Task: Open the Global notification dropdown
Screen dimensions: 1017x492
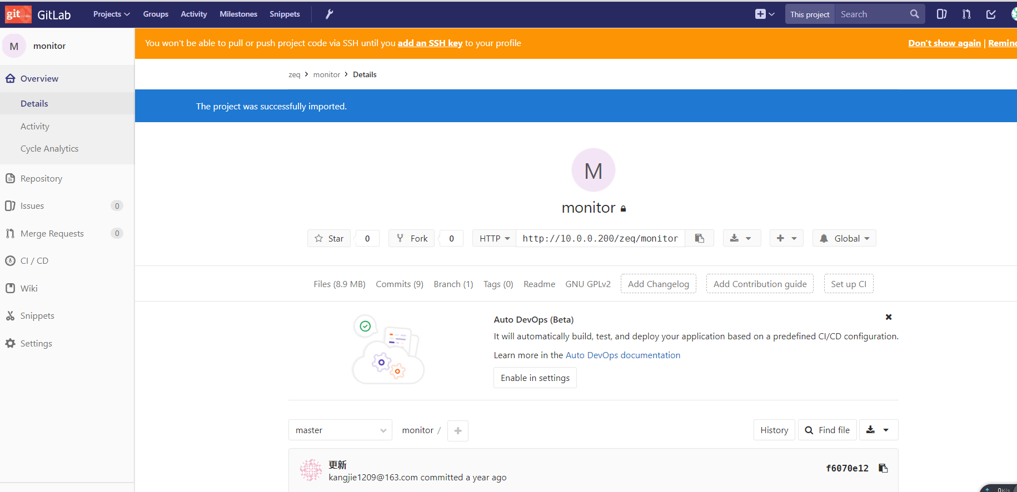Action: (x=844, y=238)
